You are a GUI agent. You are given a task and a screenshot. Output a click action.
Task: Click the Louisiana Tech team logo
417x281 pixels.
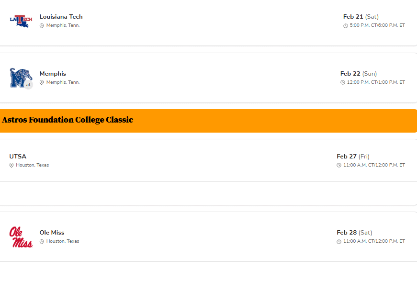click(x=21, y=21)
